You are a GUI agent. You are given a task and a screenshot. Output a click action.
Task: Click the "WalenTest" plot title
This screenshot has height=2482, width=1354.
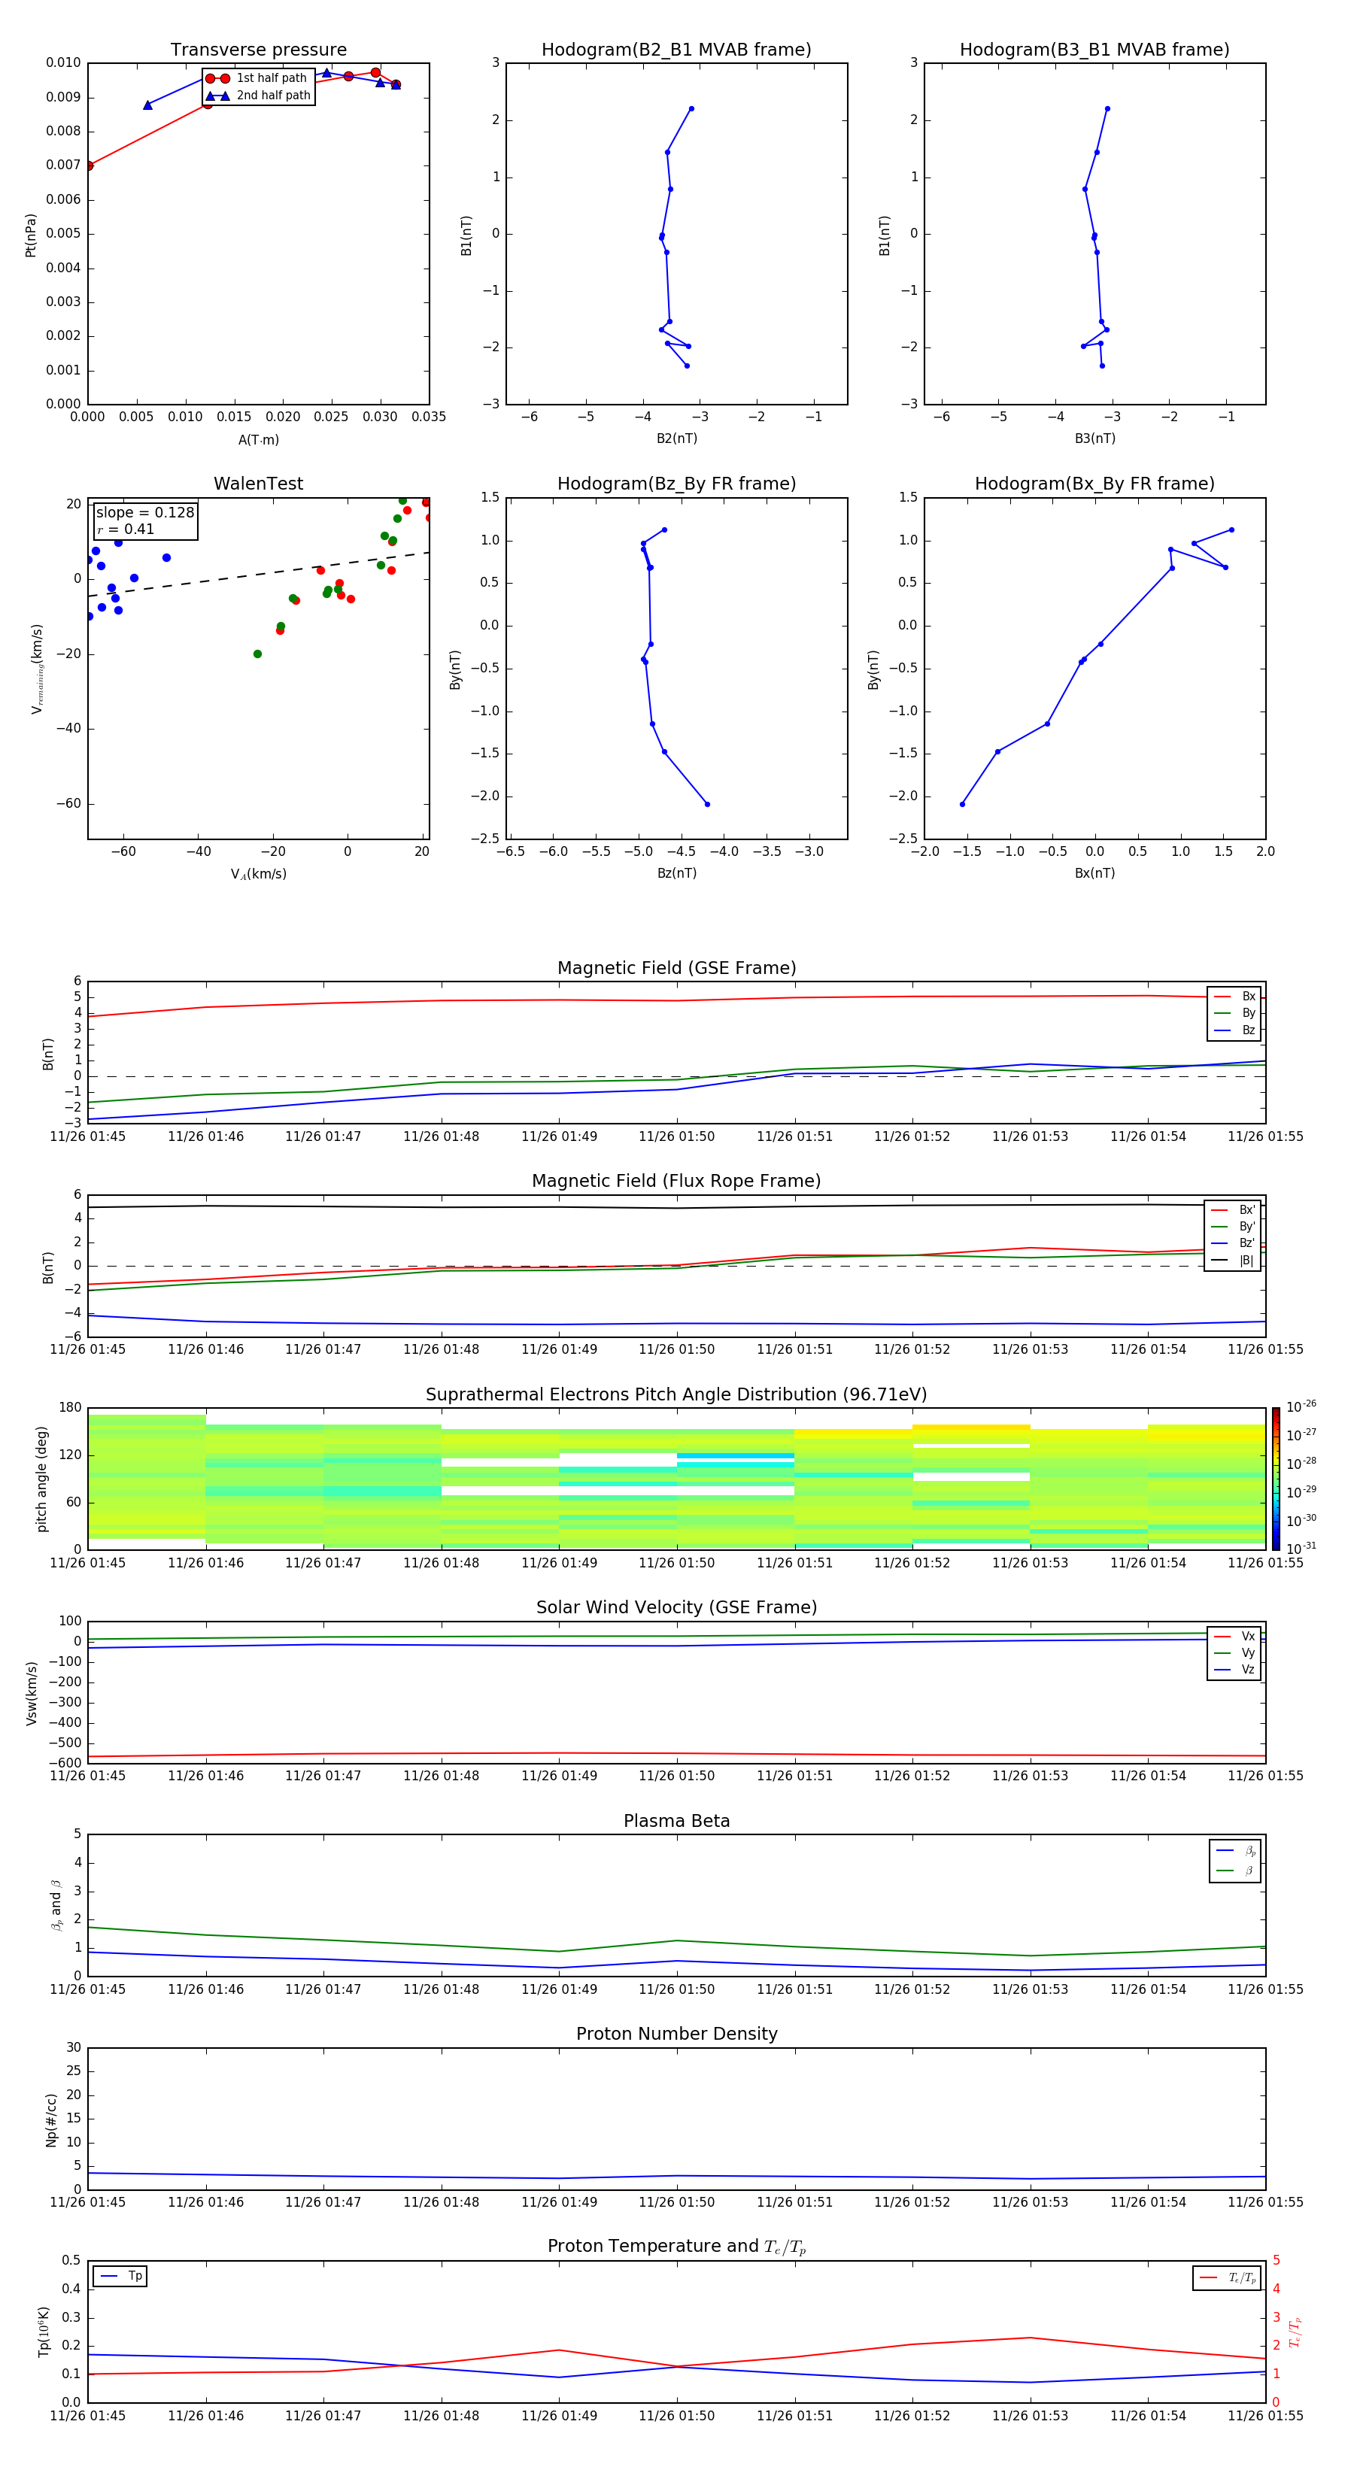click(x=258, y=484)
